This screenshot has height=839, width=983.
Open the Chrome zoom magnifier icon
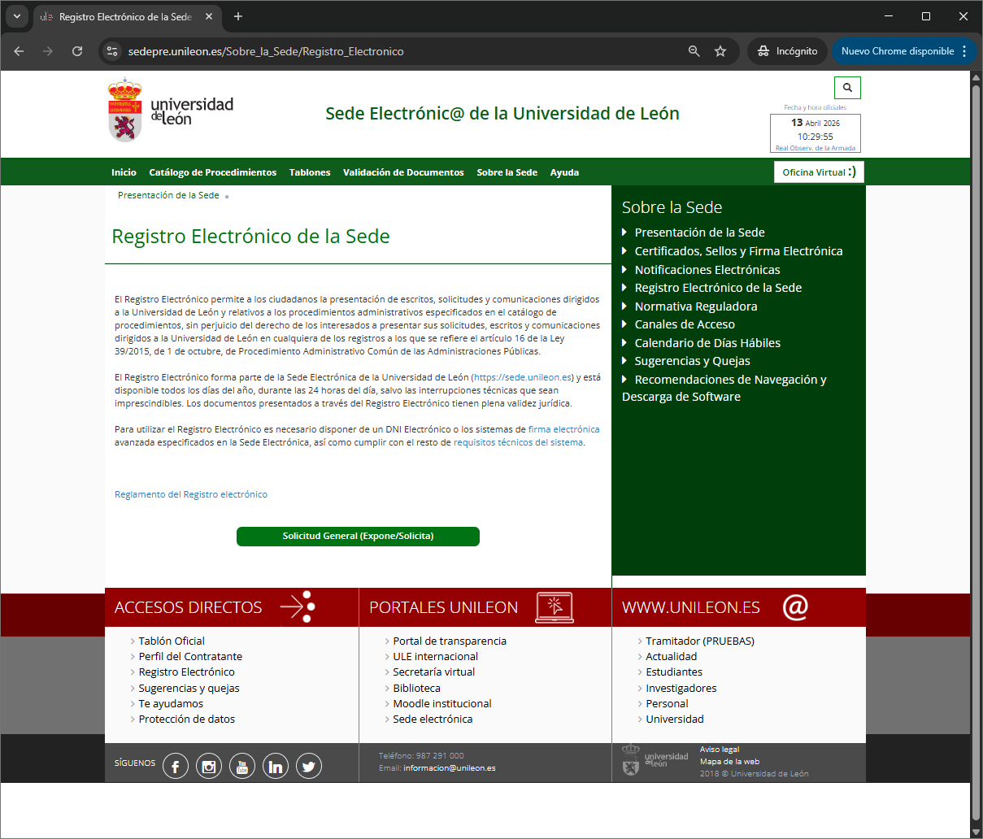click(694, 51)
